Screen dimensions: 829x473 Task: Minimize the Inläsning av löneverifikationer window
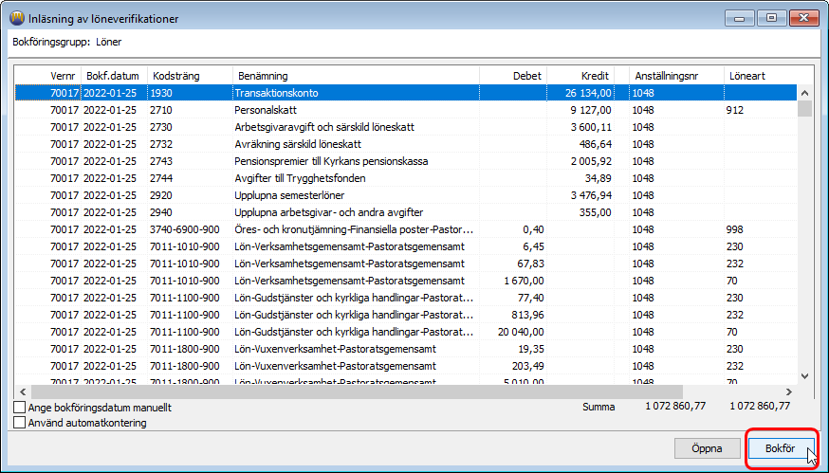point(740,19)
